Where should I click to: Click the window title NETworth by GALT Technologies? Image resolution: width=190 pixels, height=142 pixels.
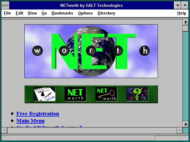click(x=91, y=5)
